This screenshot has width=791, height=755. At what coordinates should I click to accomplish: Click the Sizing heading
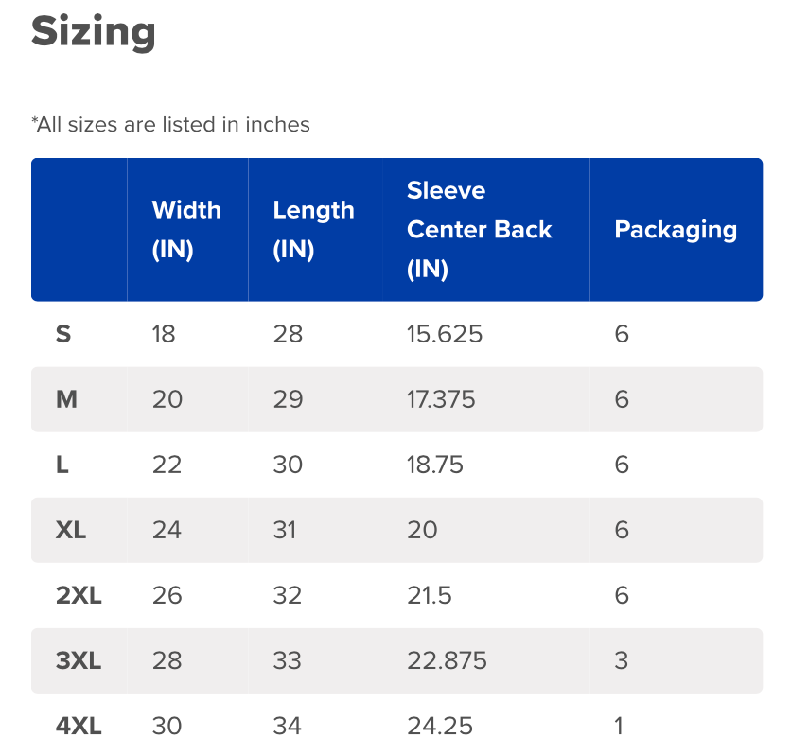point(93,32)
